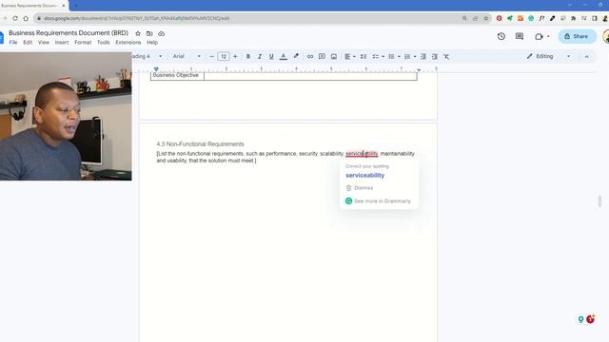
Task: View cloud save status icon
Action: click(161, 34)
